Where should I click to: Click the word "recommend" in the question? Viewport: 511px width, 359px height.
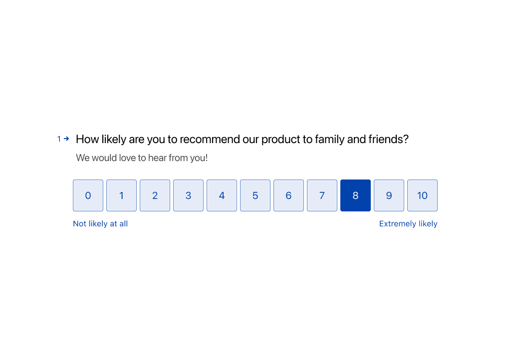coord(210,139)
